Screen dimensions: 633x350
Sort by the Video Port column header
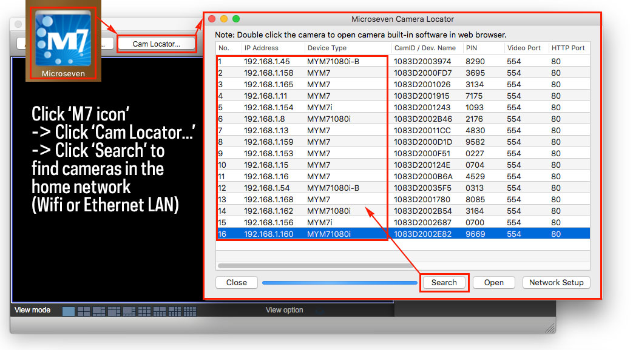pyautogui.click(x=524, y=48)
